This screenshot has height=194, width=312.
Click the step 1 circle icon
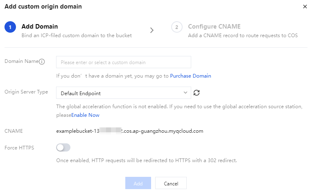click(x=10, y=27)
